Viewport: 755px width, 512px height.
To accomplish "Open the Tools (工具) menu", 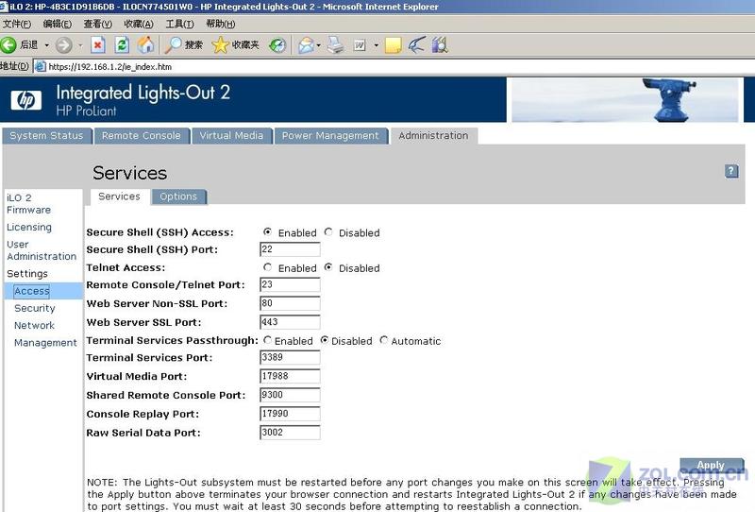I will [179, 24].
